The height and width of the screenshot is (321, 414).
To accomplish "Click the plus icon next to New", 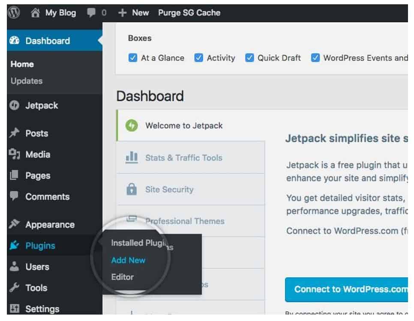I will click(x=122, y=13).
